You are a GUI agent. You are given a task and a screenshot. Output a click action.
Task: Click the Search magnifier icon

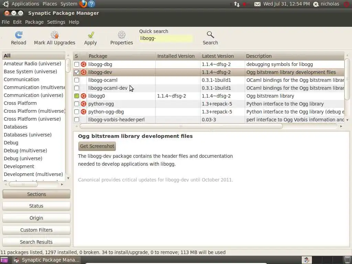point(210,35)
